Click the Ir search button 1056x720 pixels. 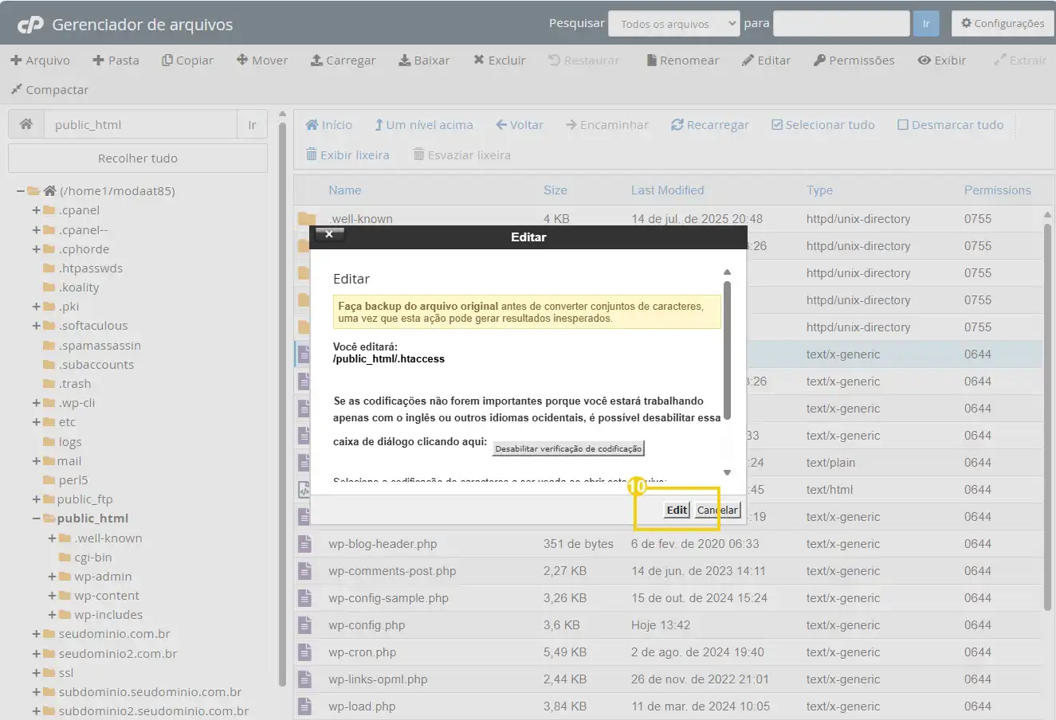[926, 24]
